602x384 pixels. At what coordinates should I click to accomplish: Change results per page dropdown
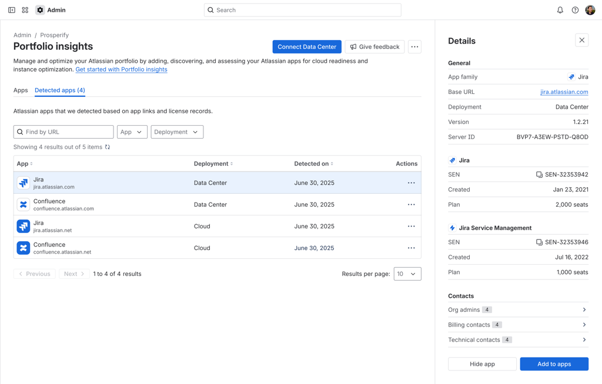coord(407,274)
